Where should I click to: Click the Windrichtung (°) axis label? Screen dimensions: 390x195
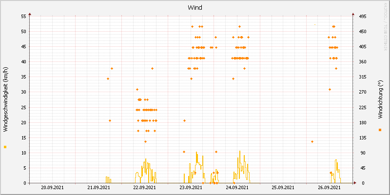point(380,100)
